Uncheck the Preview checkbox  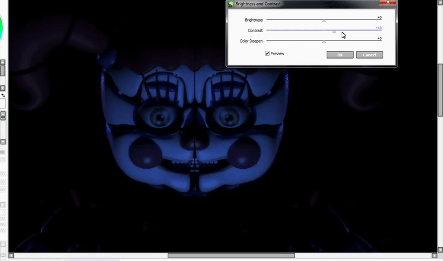(267, 53)
